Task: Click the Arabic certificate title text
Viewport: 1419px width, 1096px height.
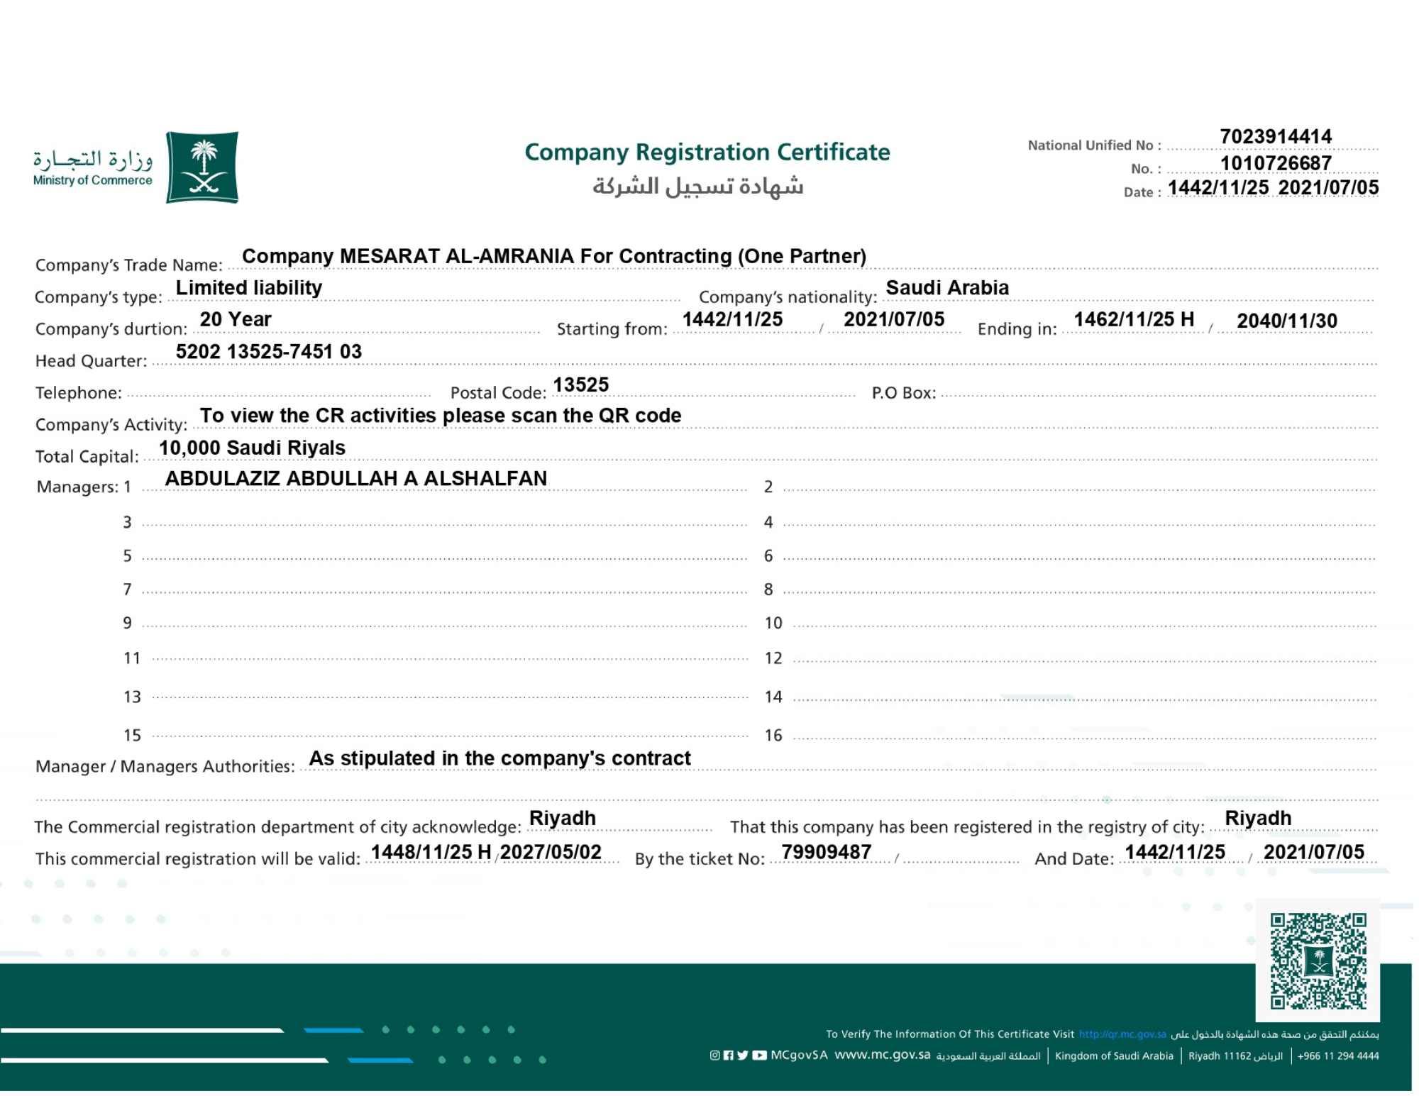Action: click(698, 187)
